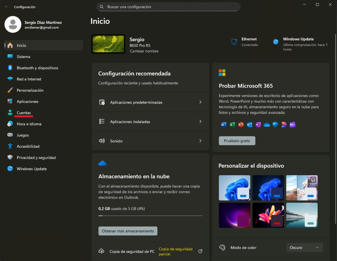Click Obtener más almacenamiento button
The width and height of the screenshot is (337, 261).
pyautogui.click(x=128, y=231)
